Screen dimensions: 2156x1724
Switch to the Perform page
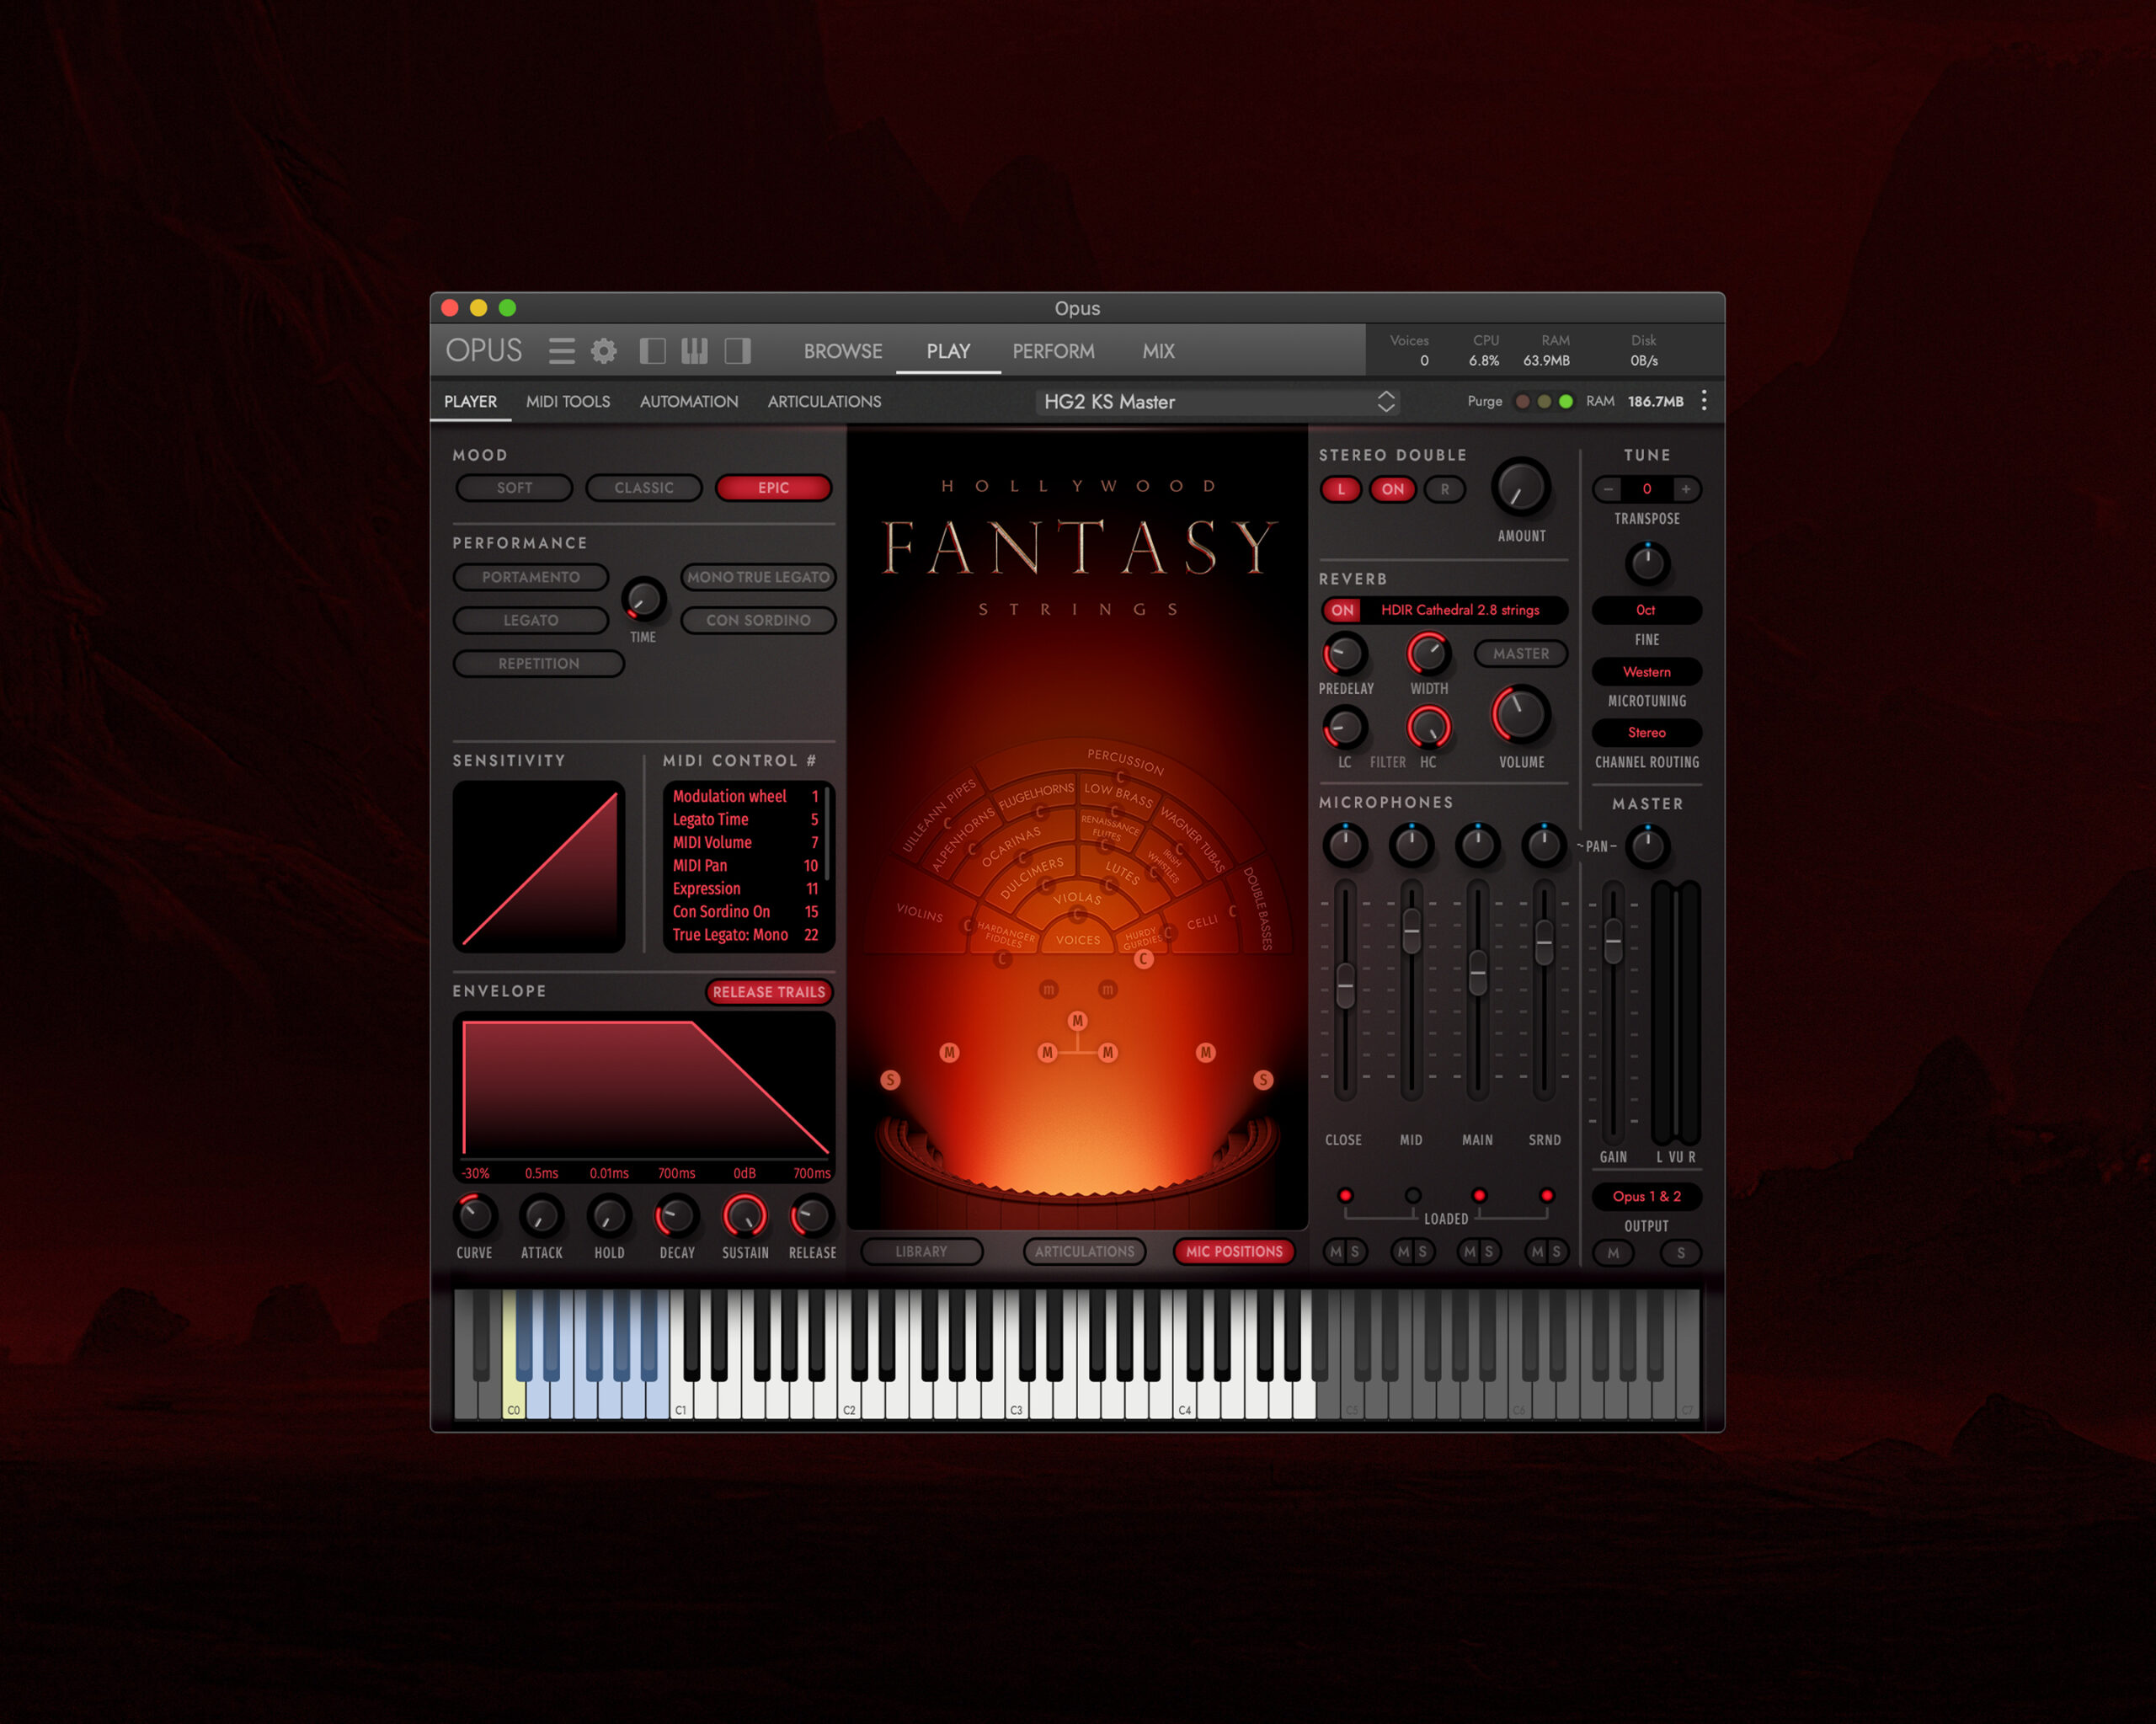(1053, 351)
